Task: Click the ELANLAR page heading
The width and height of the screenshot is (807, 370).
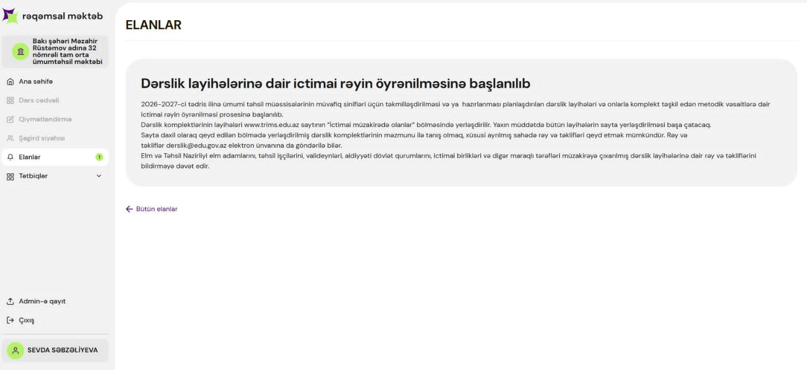Action: [153, 25]
